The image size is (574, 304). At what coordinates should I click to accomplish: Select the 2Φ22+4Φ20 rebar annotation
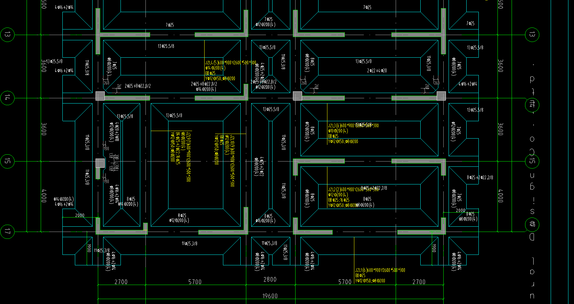click(377, 70)
